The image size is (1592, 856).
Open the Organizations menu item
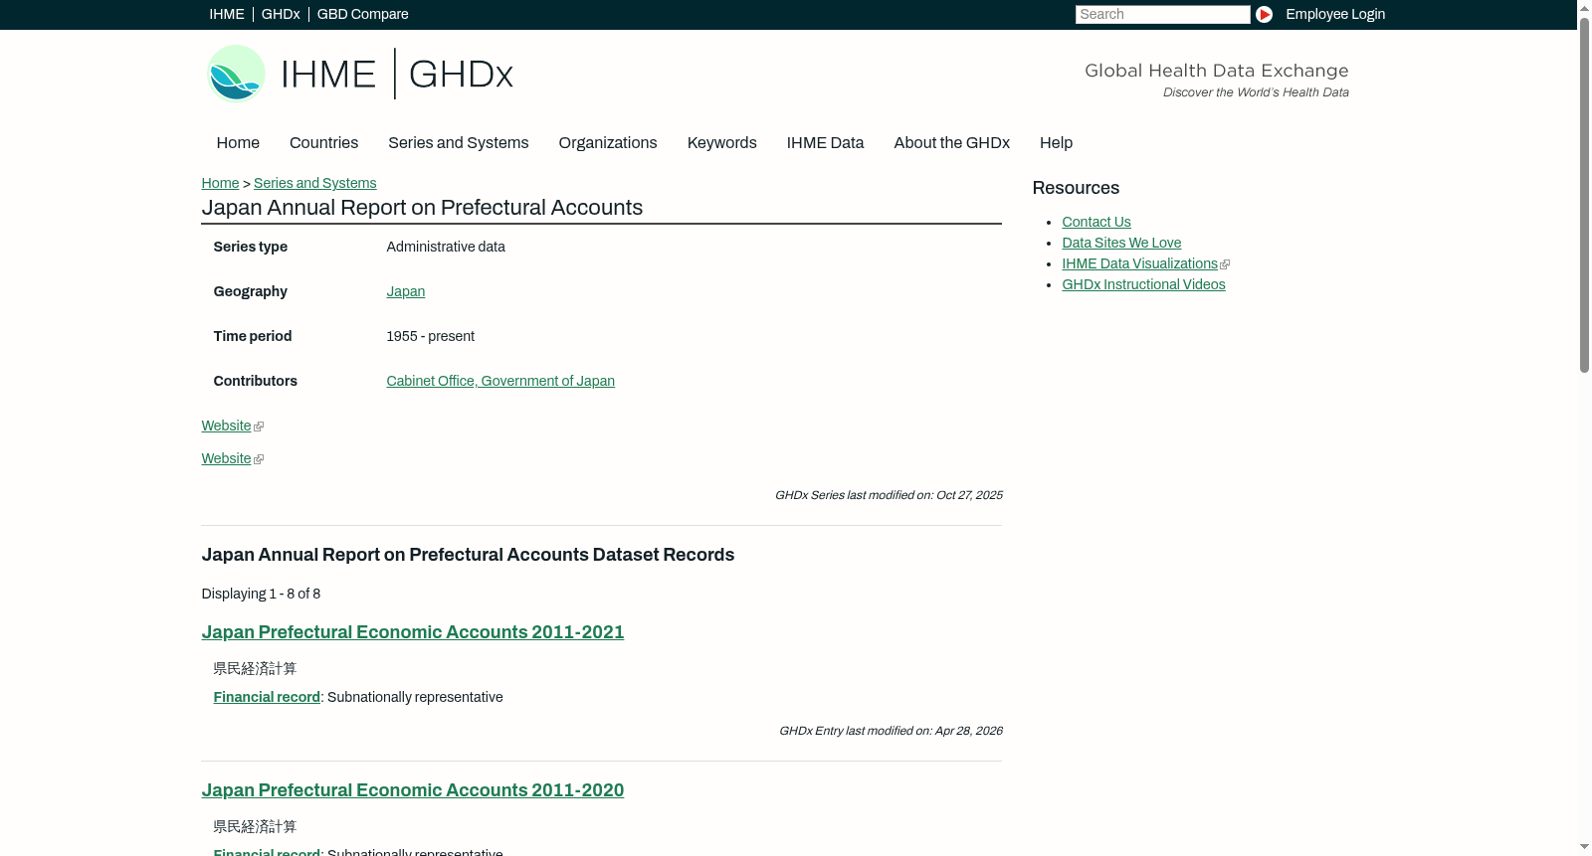608,143
